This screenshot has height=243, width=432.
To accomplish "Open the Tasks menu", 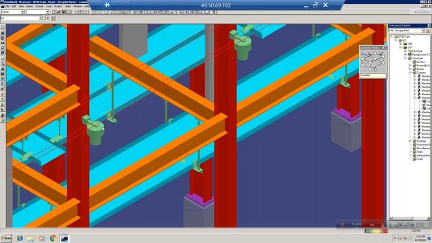I will point(67,6).
